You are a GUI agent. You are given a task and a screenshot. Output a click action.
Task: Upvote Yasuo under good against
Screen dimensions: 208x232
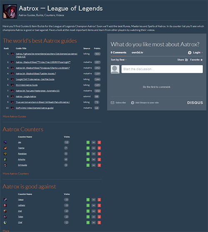coord(88,200)
